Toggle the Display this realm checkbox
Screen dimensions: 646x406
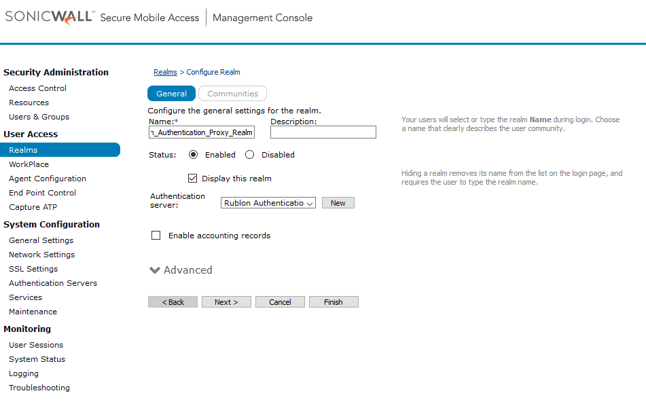tap(193, 179)
